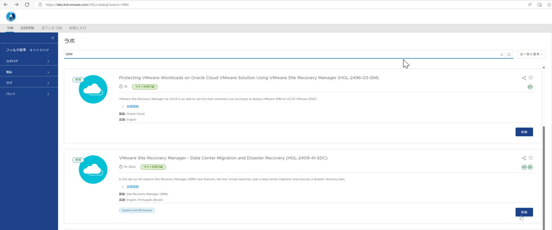The height and width of the screenshot is (230, 552).
Task: Favorite the Data Center Migration lab heart icon
Action: pyautogui.click(x=531, y=158)
